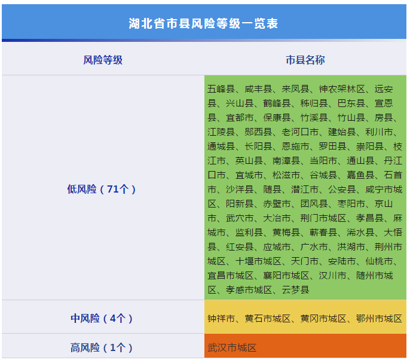
Task: Click 孝感市城区 in the low-risk list
Action: click(249, 289)
